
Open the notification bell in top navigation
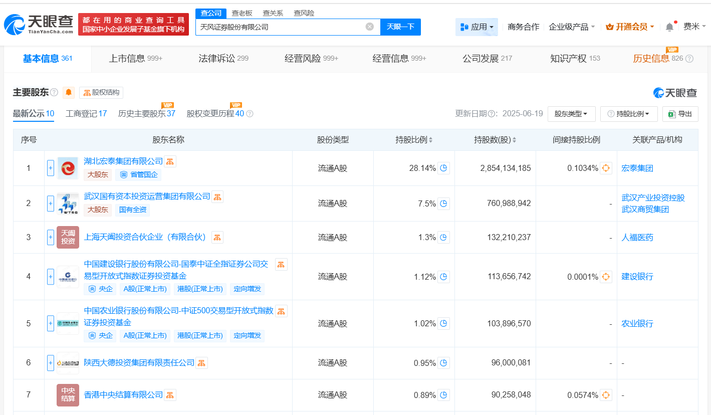[670, 27]
